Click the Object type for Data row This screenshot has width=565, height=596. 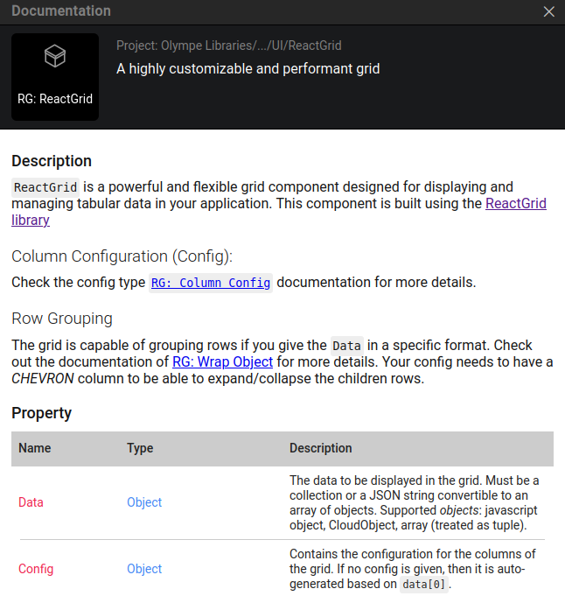coord(144,502)
